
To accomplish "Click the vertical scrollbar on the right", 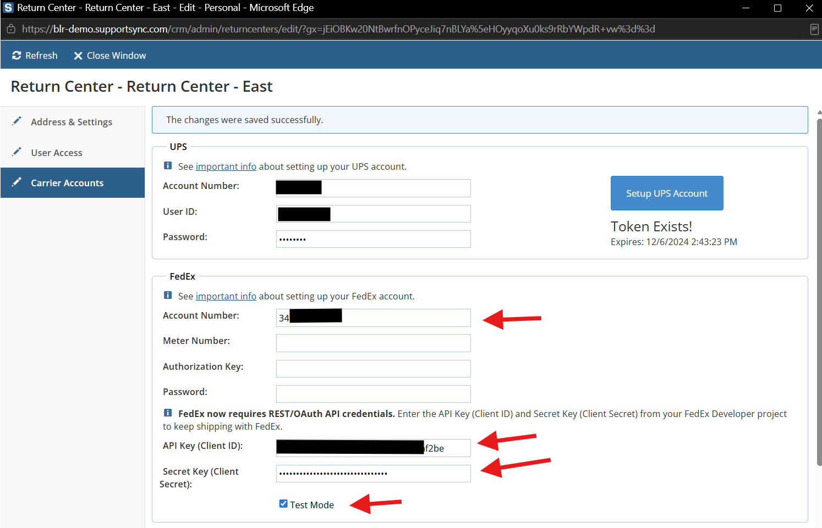I will pos(819,291).
